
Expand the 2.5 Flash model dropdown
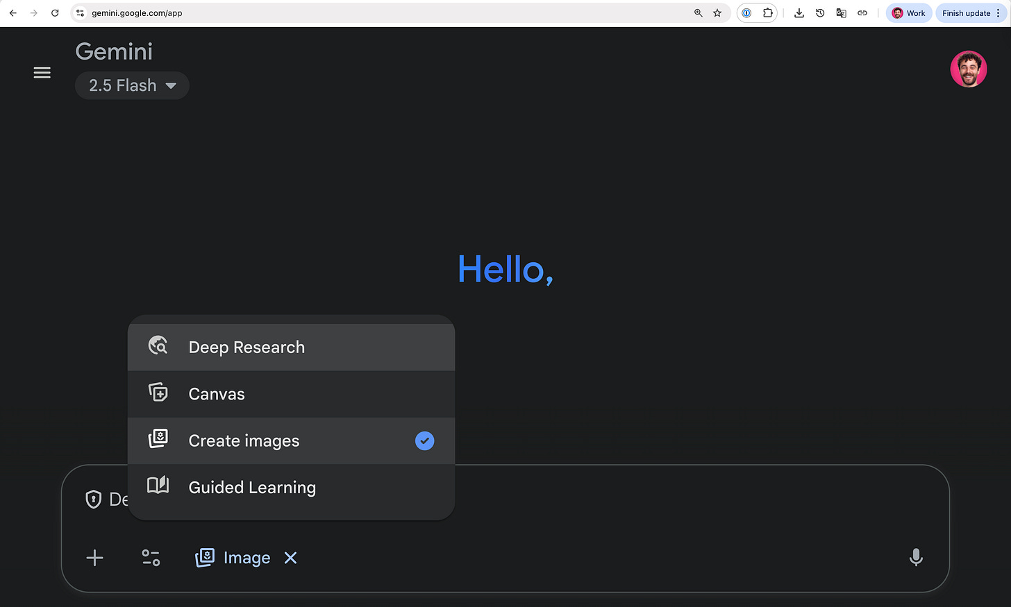point(132,85)
